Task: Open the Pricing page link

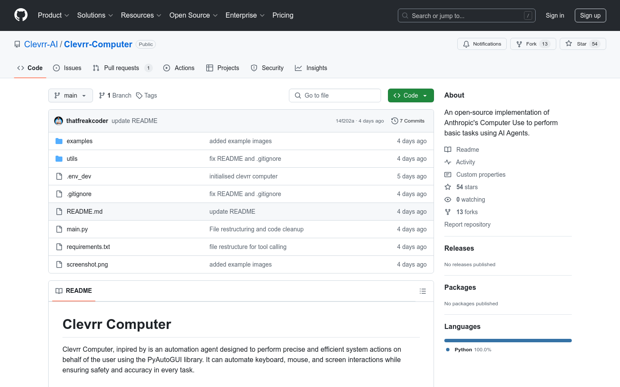Action: [283, 15]
